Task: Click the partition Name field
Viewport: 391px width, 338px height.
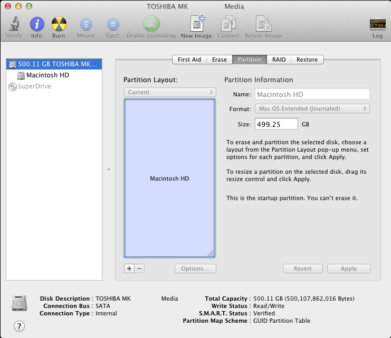Action: tap(312, 95)
